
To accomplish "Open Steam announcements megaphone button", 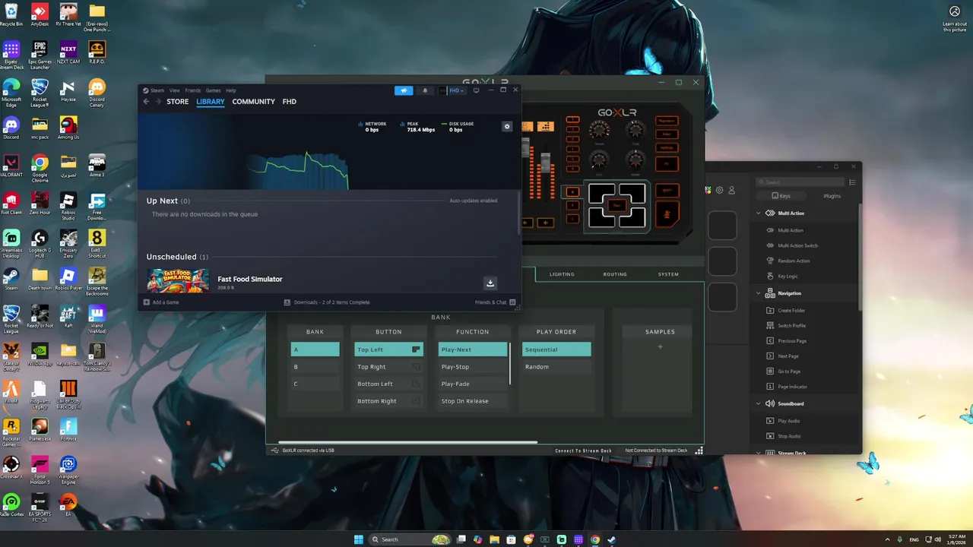I will (x=404, y=90).
